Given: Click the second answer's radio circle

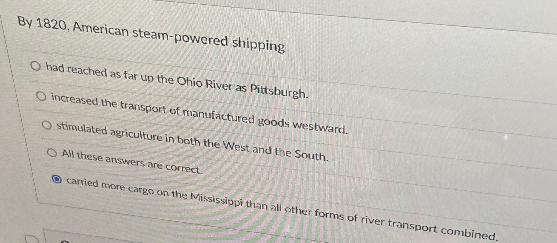Looking at the screenshot, I should click(x=42, y=96).
